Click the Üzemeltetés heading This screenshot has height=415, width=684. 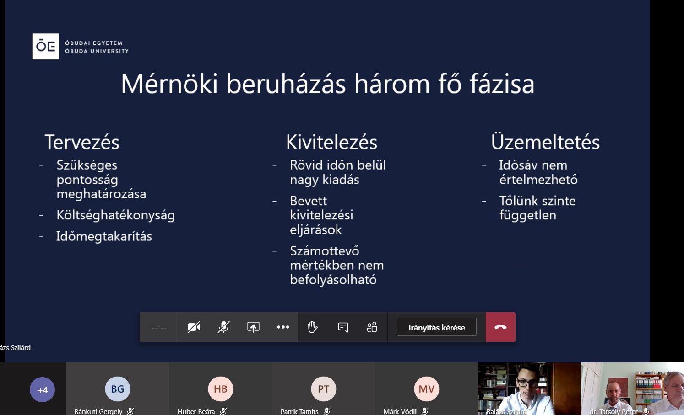(545, 142)
